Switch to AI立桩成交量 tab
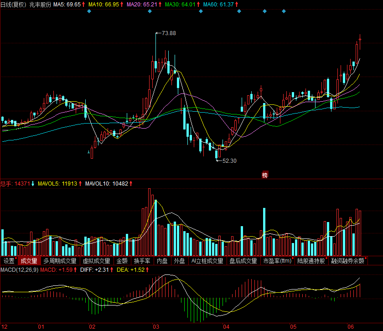383x331 pixels. 207,261
